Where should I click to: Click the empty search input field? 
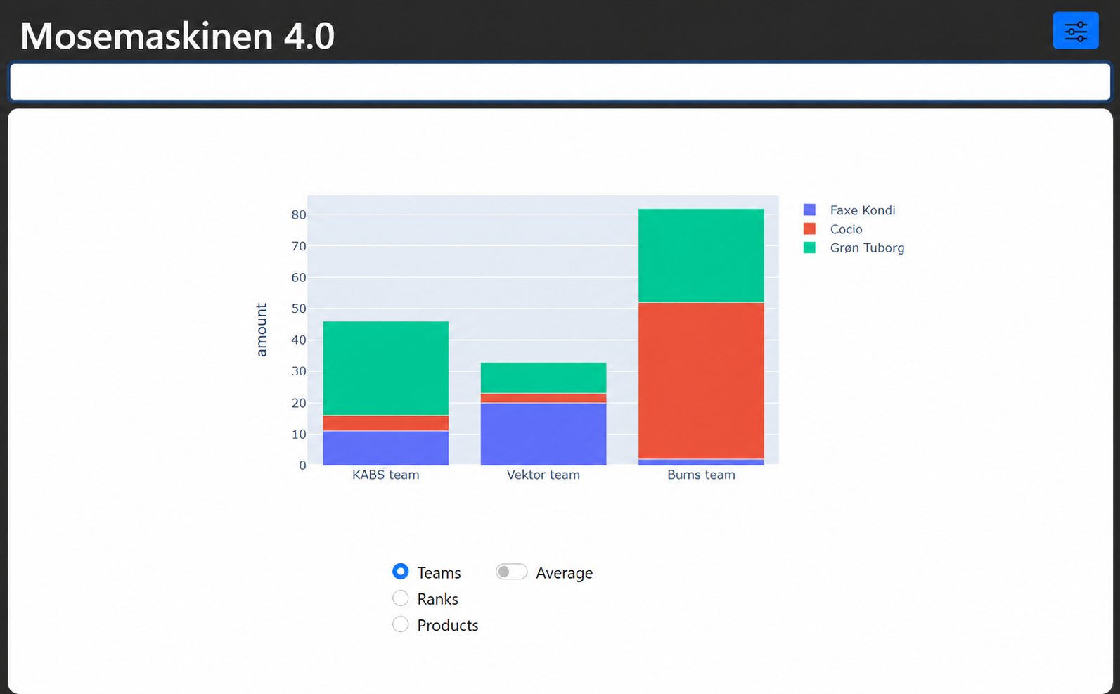(x=560, y=82)
